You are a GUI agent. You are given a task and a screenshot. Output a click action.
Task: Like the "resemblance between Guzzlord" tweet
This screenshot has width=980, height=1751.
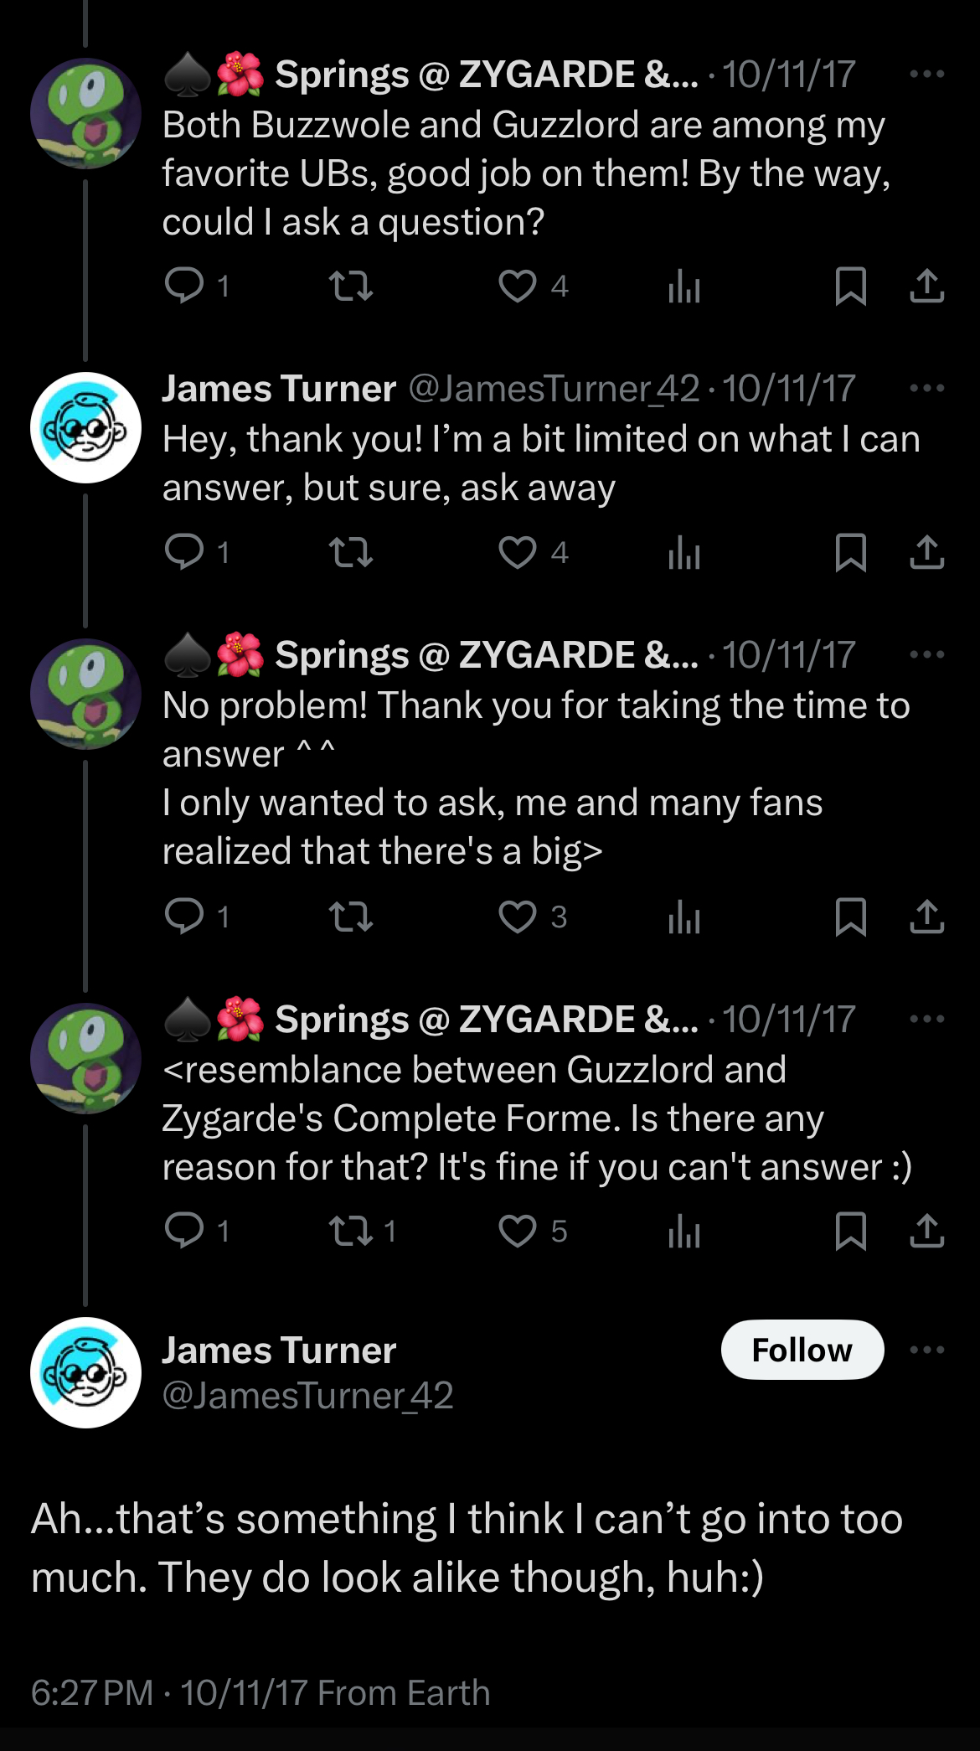tap(518, 1231)
